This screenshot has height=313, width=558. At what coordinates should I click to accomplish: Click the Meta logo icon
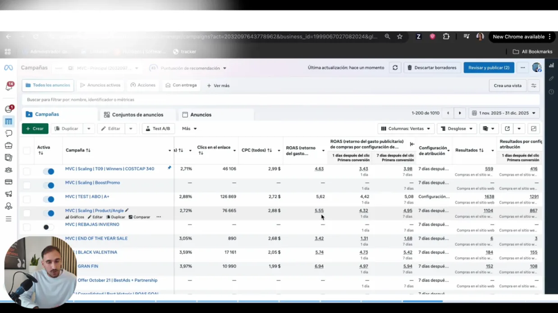click(x=9, y=68)
